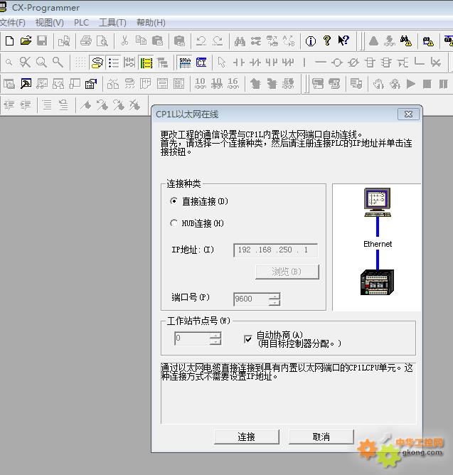Click the Pause icon

(443, 84)
